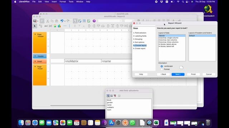Click the Execute Report icon
Image resolution: width=229 pixels, height=128 pixels.
point(89,21)
